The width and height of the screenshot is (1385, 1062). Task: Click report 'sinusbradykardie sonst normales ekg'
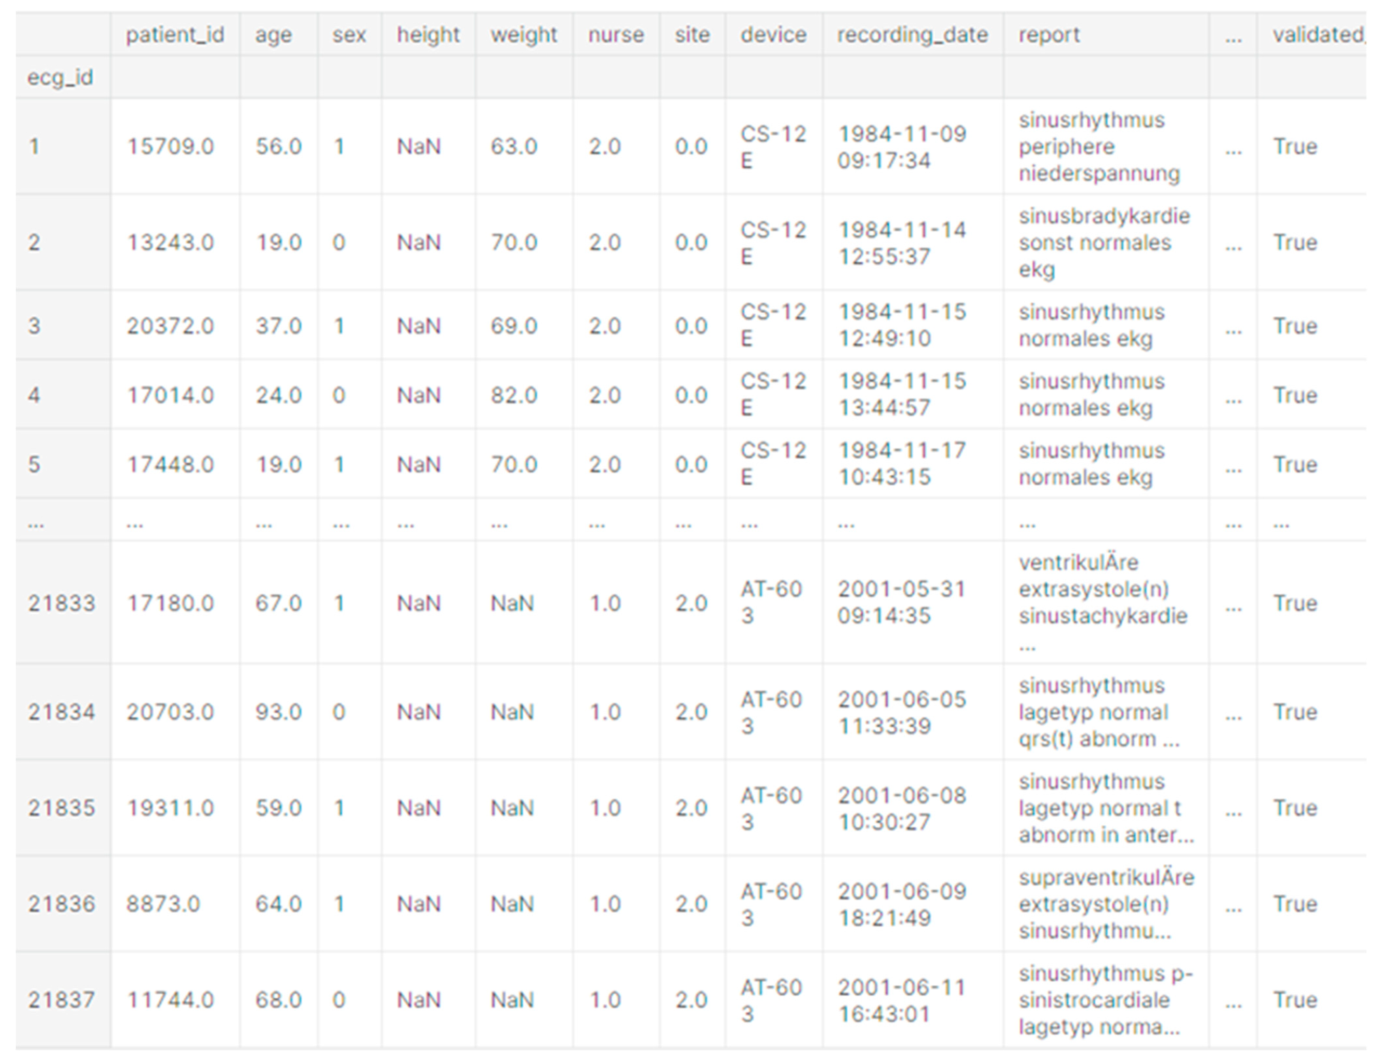click(1104, 243)
